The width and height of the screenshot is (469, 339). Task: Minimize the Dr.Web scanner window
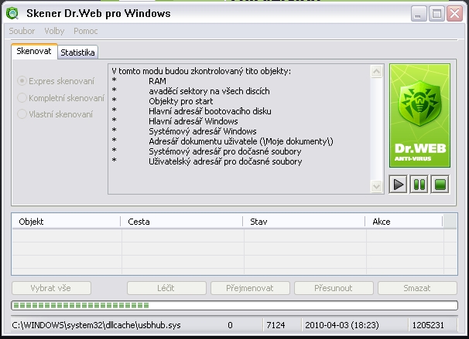(419, 14)
